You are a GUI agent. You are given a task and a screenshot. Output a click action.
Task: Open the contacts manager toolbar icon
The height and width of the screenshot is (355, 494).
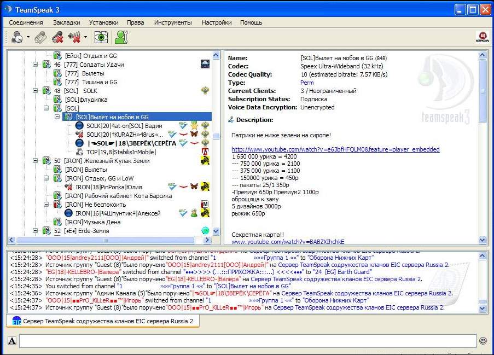coord(120,37)
